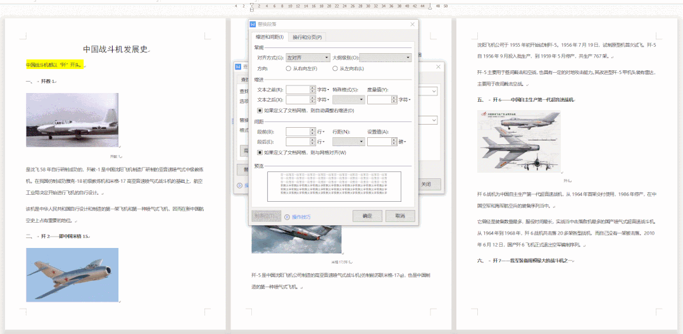
Task: Expand the lower combo box in find dialog
Action: (435, 120)
